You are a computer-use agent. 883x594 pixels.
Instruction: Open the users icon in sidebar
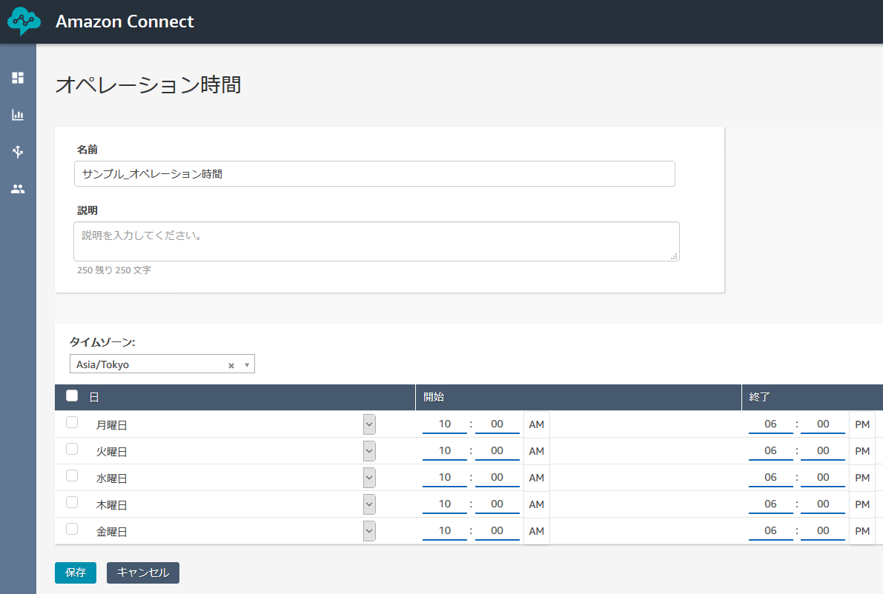pos(18,189)
